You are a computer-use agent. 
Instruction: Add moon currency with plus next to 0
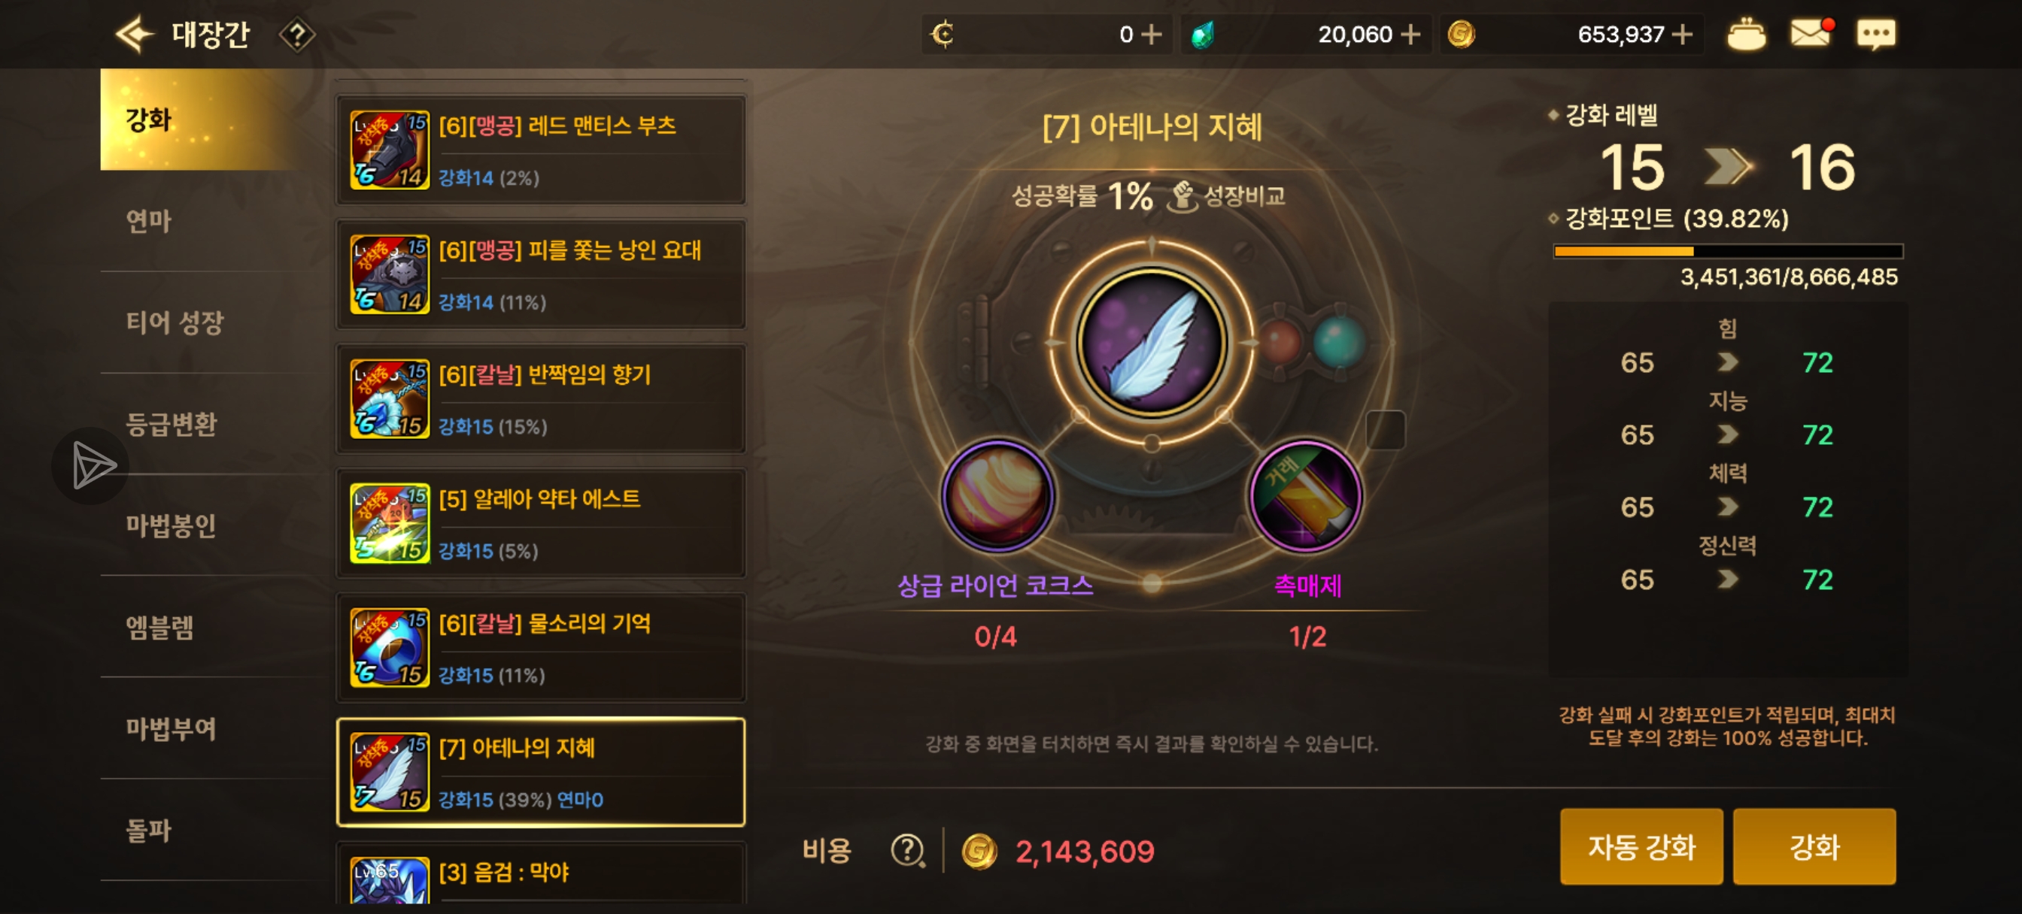(1151, 34)
